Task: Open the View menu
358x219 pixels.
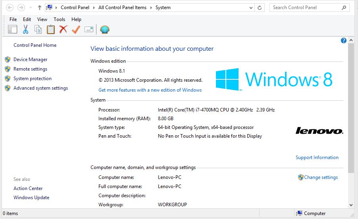Action: coord(42,19)
